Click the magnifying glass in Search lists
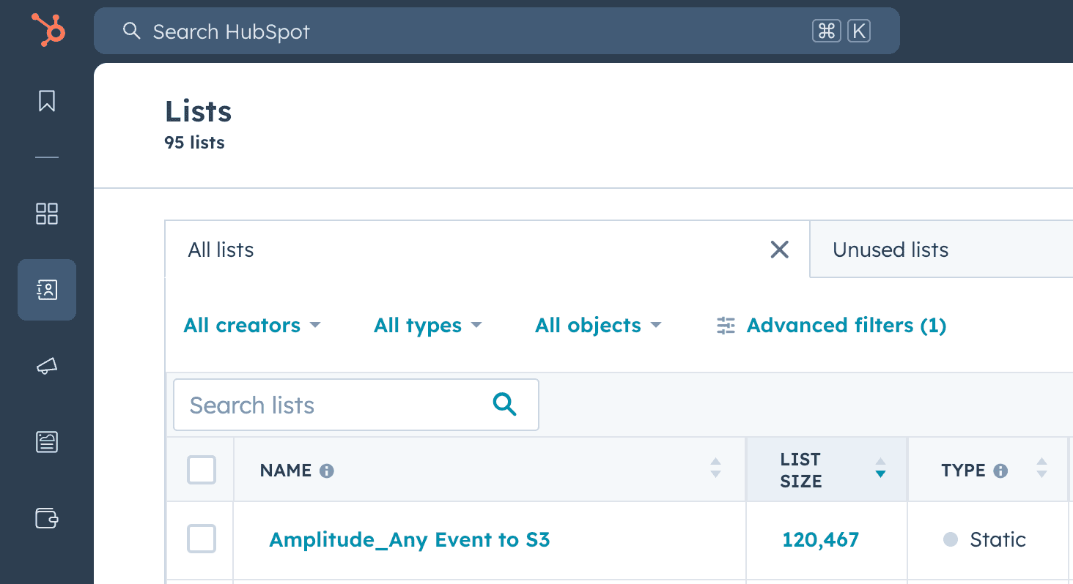The width and height of the screenshot is (1073, 584). click(x=505, y=405)
